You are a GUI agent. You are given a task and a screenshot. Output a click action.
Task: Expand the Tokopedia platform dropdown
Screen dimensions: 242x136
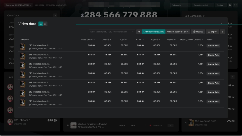coord(180,5)
